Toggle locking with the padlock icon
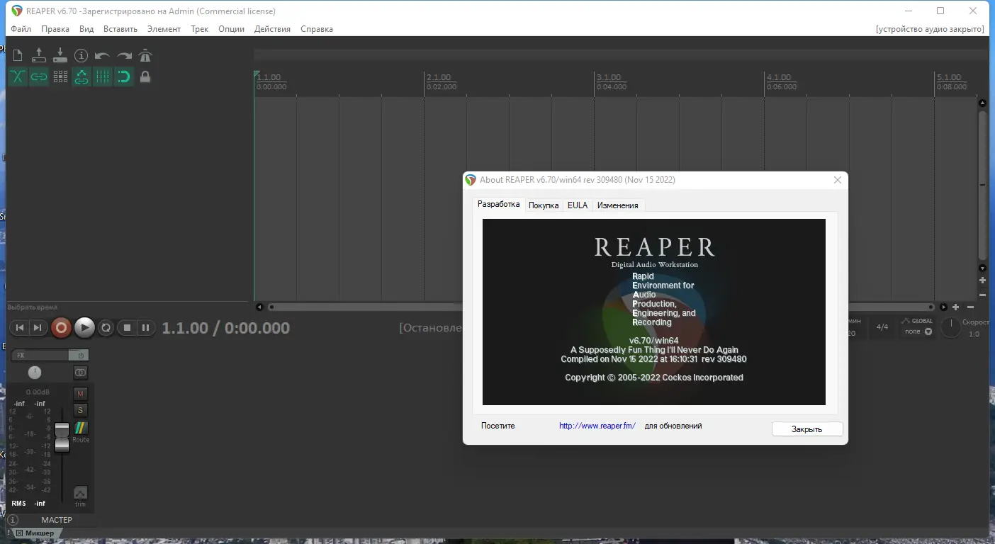This screenshot has width=995, height=544. [145, 76]
